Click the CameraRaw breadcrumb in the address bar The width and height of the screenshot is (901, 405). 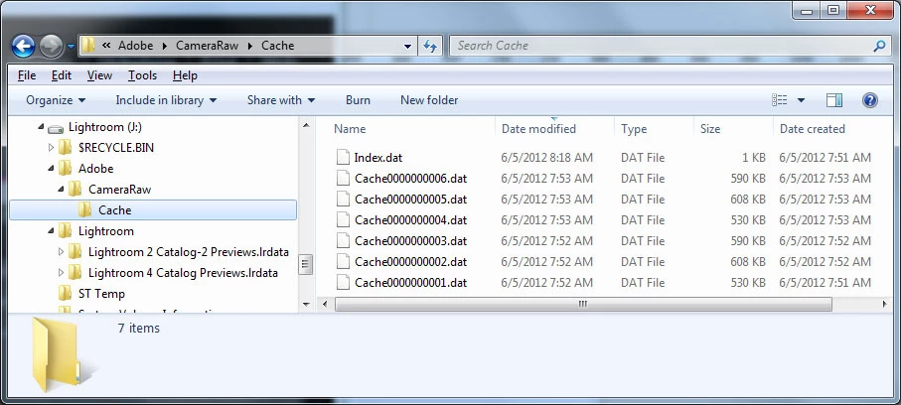(x=207, y=46)
